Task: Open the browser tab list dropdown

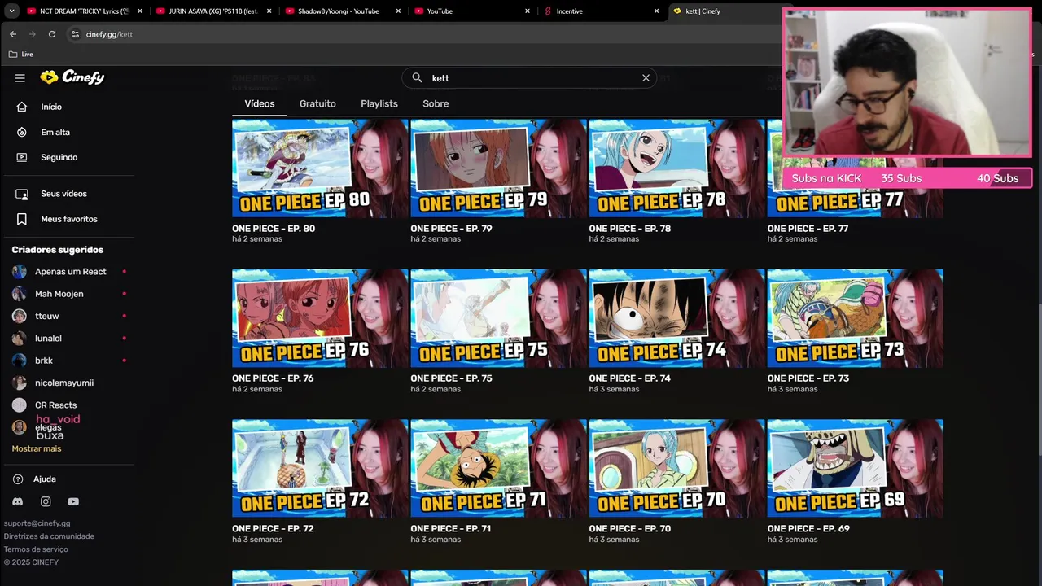Action: pyautogui.click(x=11, y=11)
